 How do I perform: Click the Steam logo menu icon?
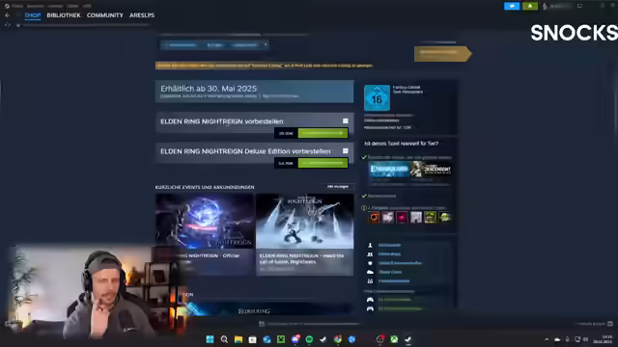coord(7,6)
